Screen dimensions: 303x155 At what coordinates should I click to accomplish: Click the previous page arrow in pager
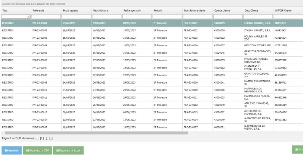click(x=37, y=138)
